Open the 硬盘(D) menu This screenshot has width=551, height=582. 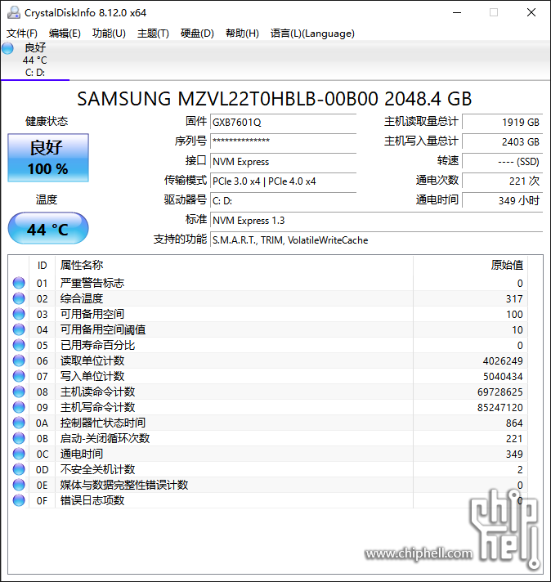[197, 34]
